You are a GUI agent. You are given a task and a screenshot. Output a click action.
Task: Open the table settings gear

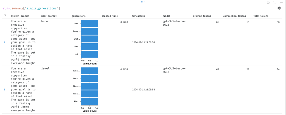tap(279, 8)
